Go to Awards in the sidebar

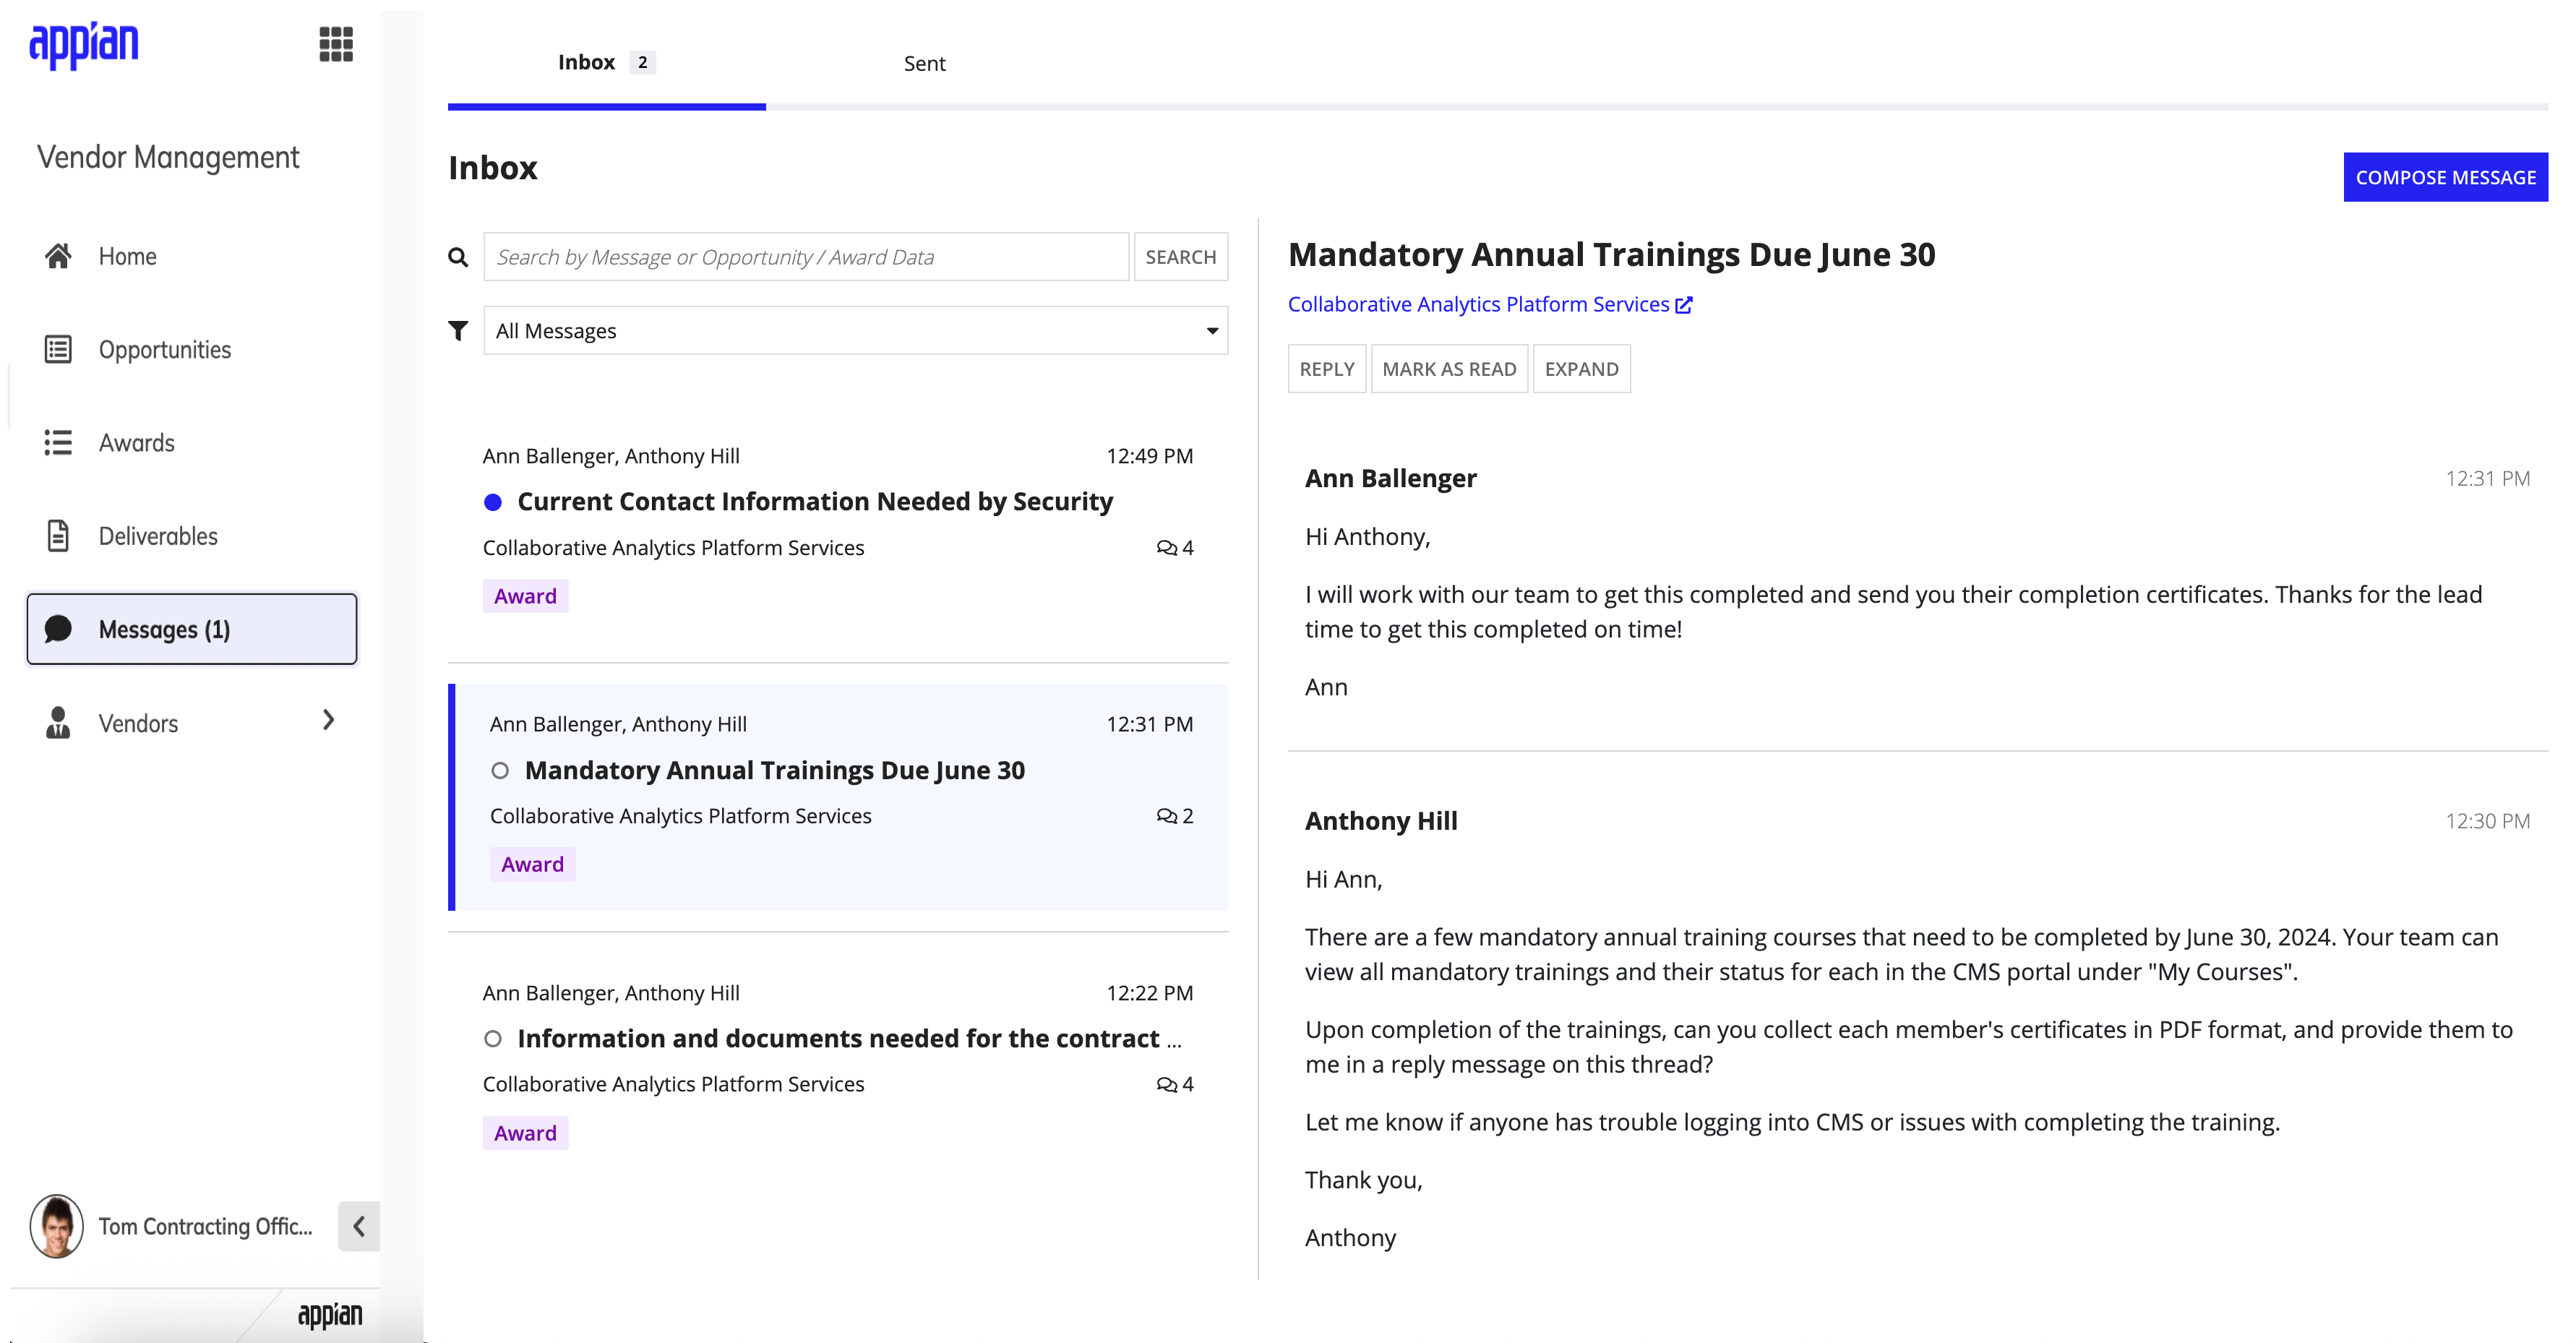pyautogui.click(x=137, y=442)
